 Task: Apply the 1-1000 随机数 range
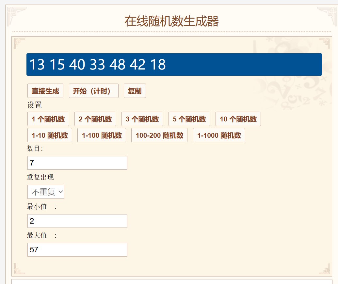219,135
